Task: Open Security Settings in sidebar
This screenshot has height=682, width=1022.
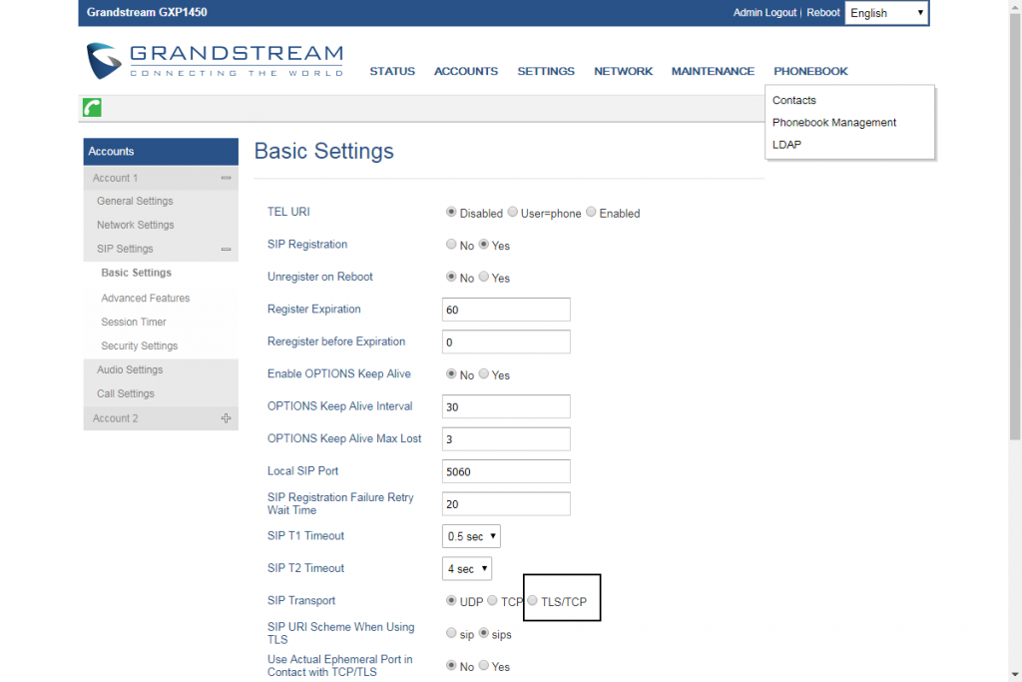Action: click(140, 346)
